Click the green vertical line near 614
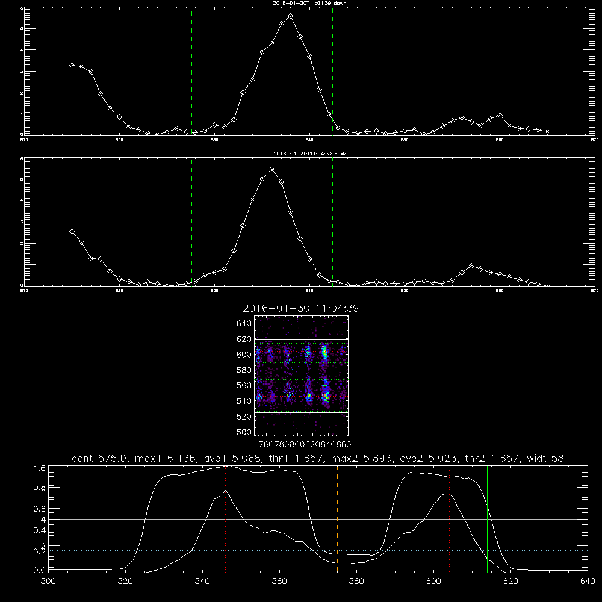This screenshot has width=602, height=602. (487, 519)
